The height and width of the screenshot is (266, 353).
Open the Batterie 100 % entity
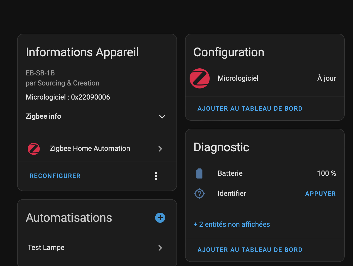coord(265,173)
